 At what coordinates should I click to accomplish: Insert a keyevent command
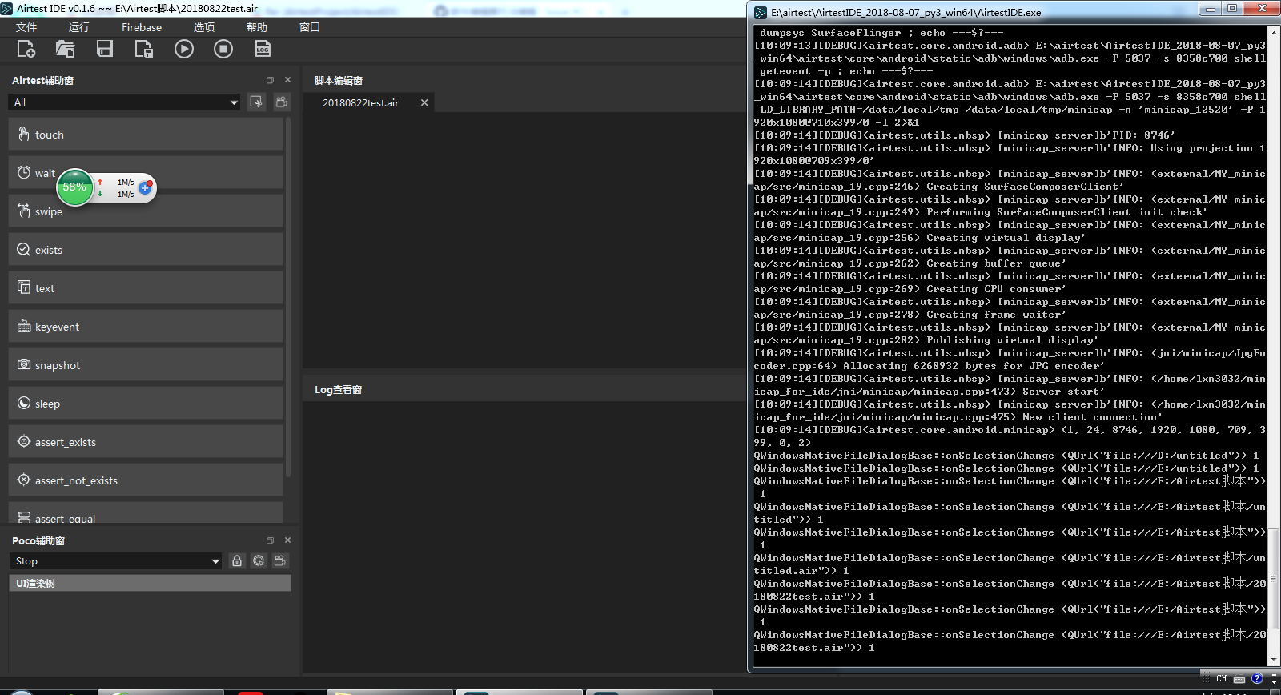pos(146,327)
